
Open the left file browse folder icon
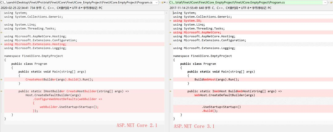[162, 2]
